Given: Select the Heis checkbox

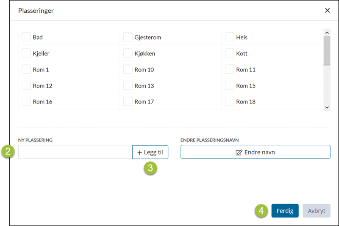Looking at the screenshot, I should (x=230, y=37).
